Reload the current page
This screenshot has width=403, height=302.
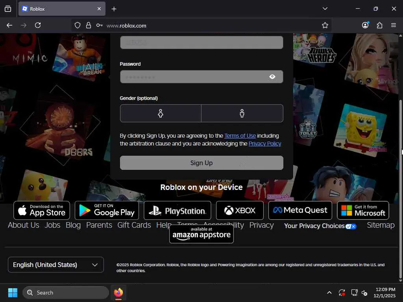38,25
